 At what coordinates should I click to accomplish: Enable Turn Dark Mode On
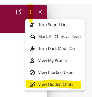(57, 48)
